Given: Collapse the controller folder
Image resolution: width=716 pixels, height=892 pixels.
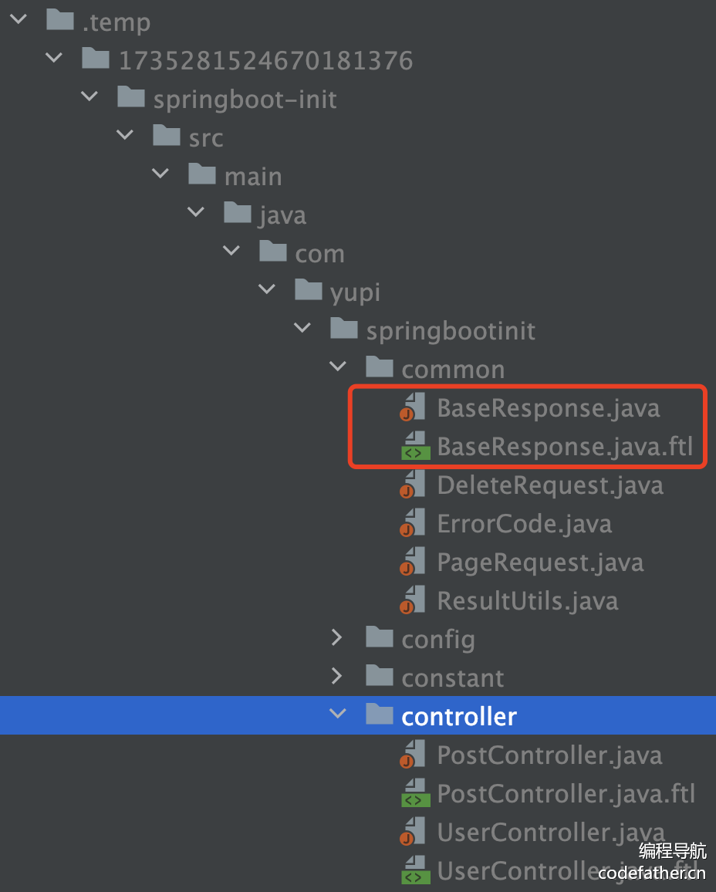Looking at the screenshot, I should 337,715.
